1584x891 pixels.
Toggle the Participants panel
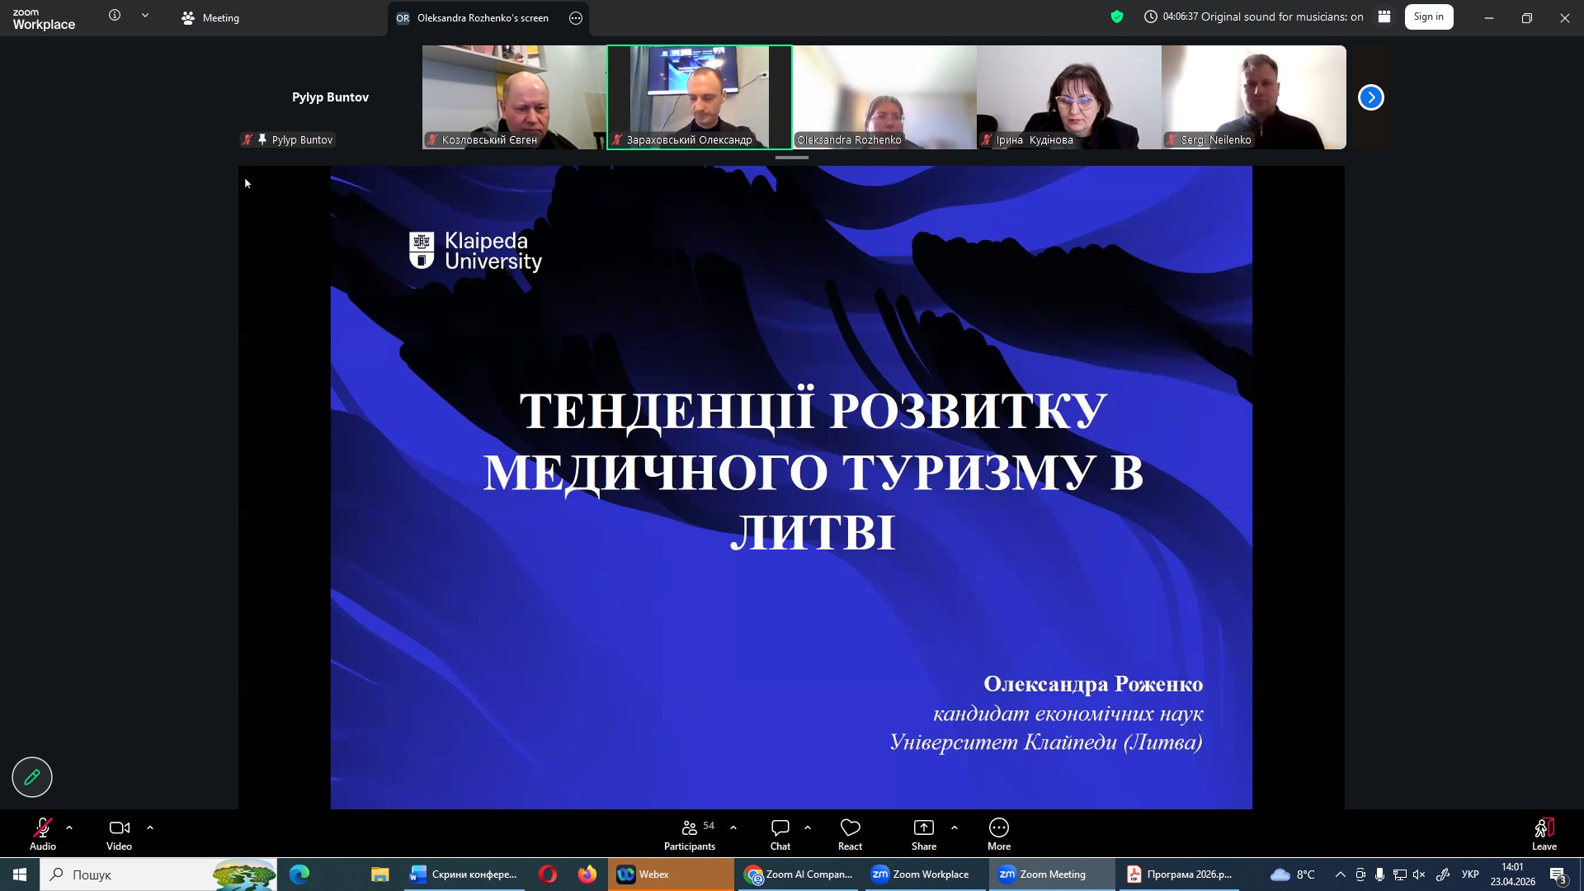point(690,833)
